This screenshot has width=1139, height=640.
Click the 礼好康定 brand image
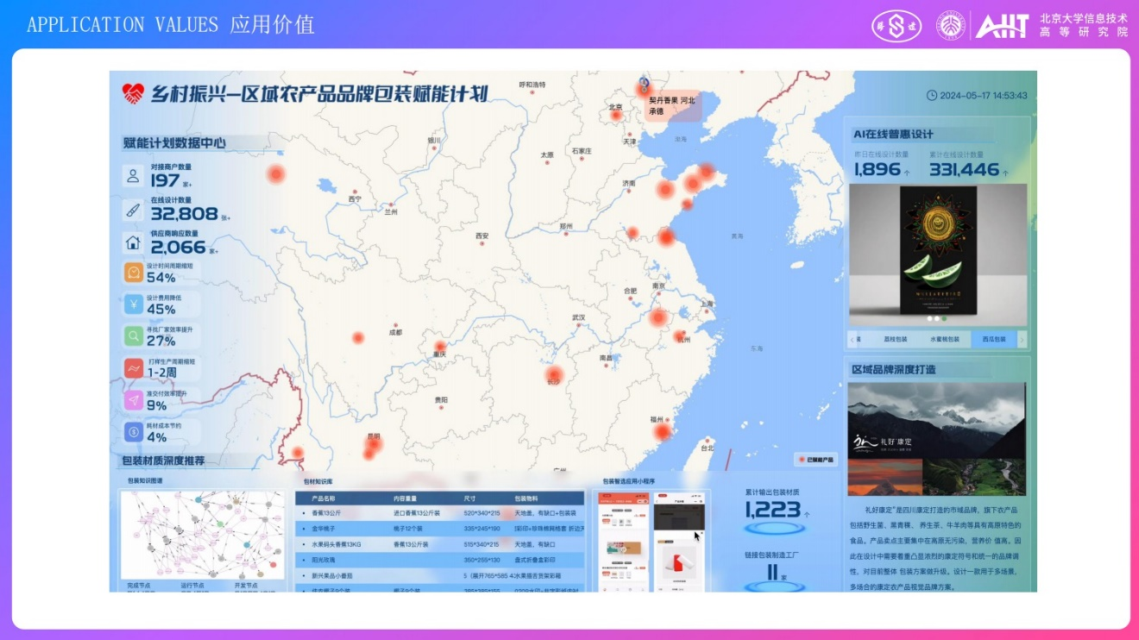tap(936, 438)
